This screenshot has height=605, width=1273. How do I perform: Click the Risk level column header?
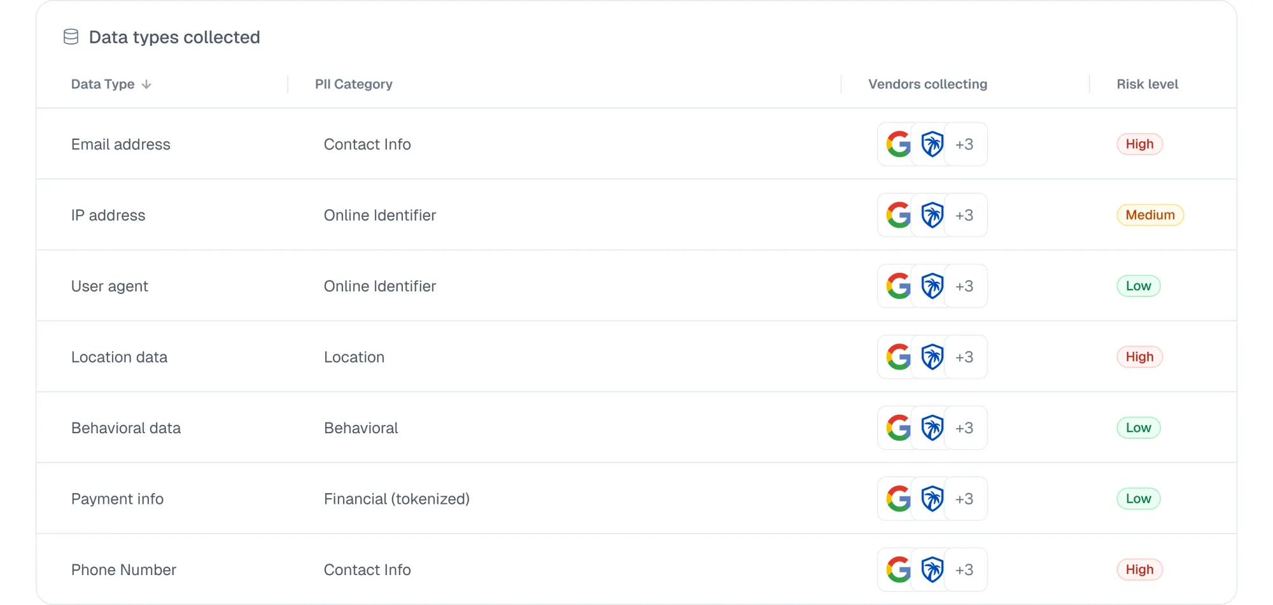(x=1146, y=84)
